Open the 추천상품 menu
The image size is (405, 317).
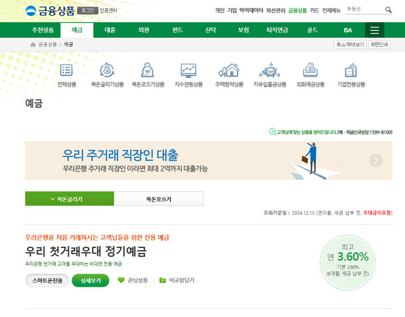43,30
